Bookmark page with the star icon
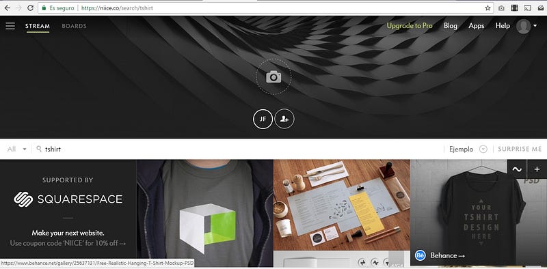547x269 pixels. (488, 8)
